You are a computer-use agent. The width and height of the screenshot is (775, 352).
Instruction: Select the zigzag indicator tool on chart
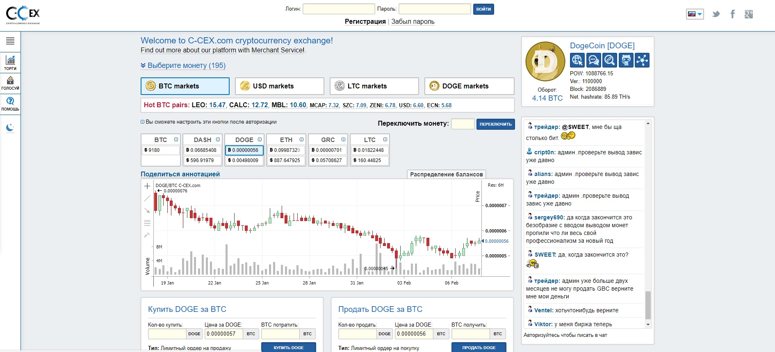pyautogui.click(x=147, y=235)
